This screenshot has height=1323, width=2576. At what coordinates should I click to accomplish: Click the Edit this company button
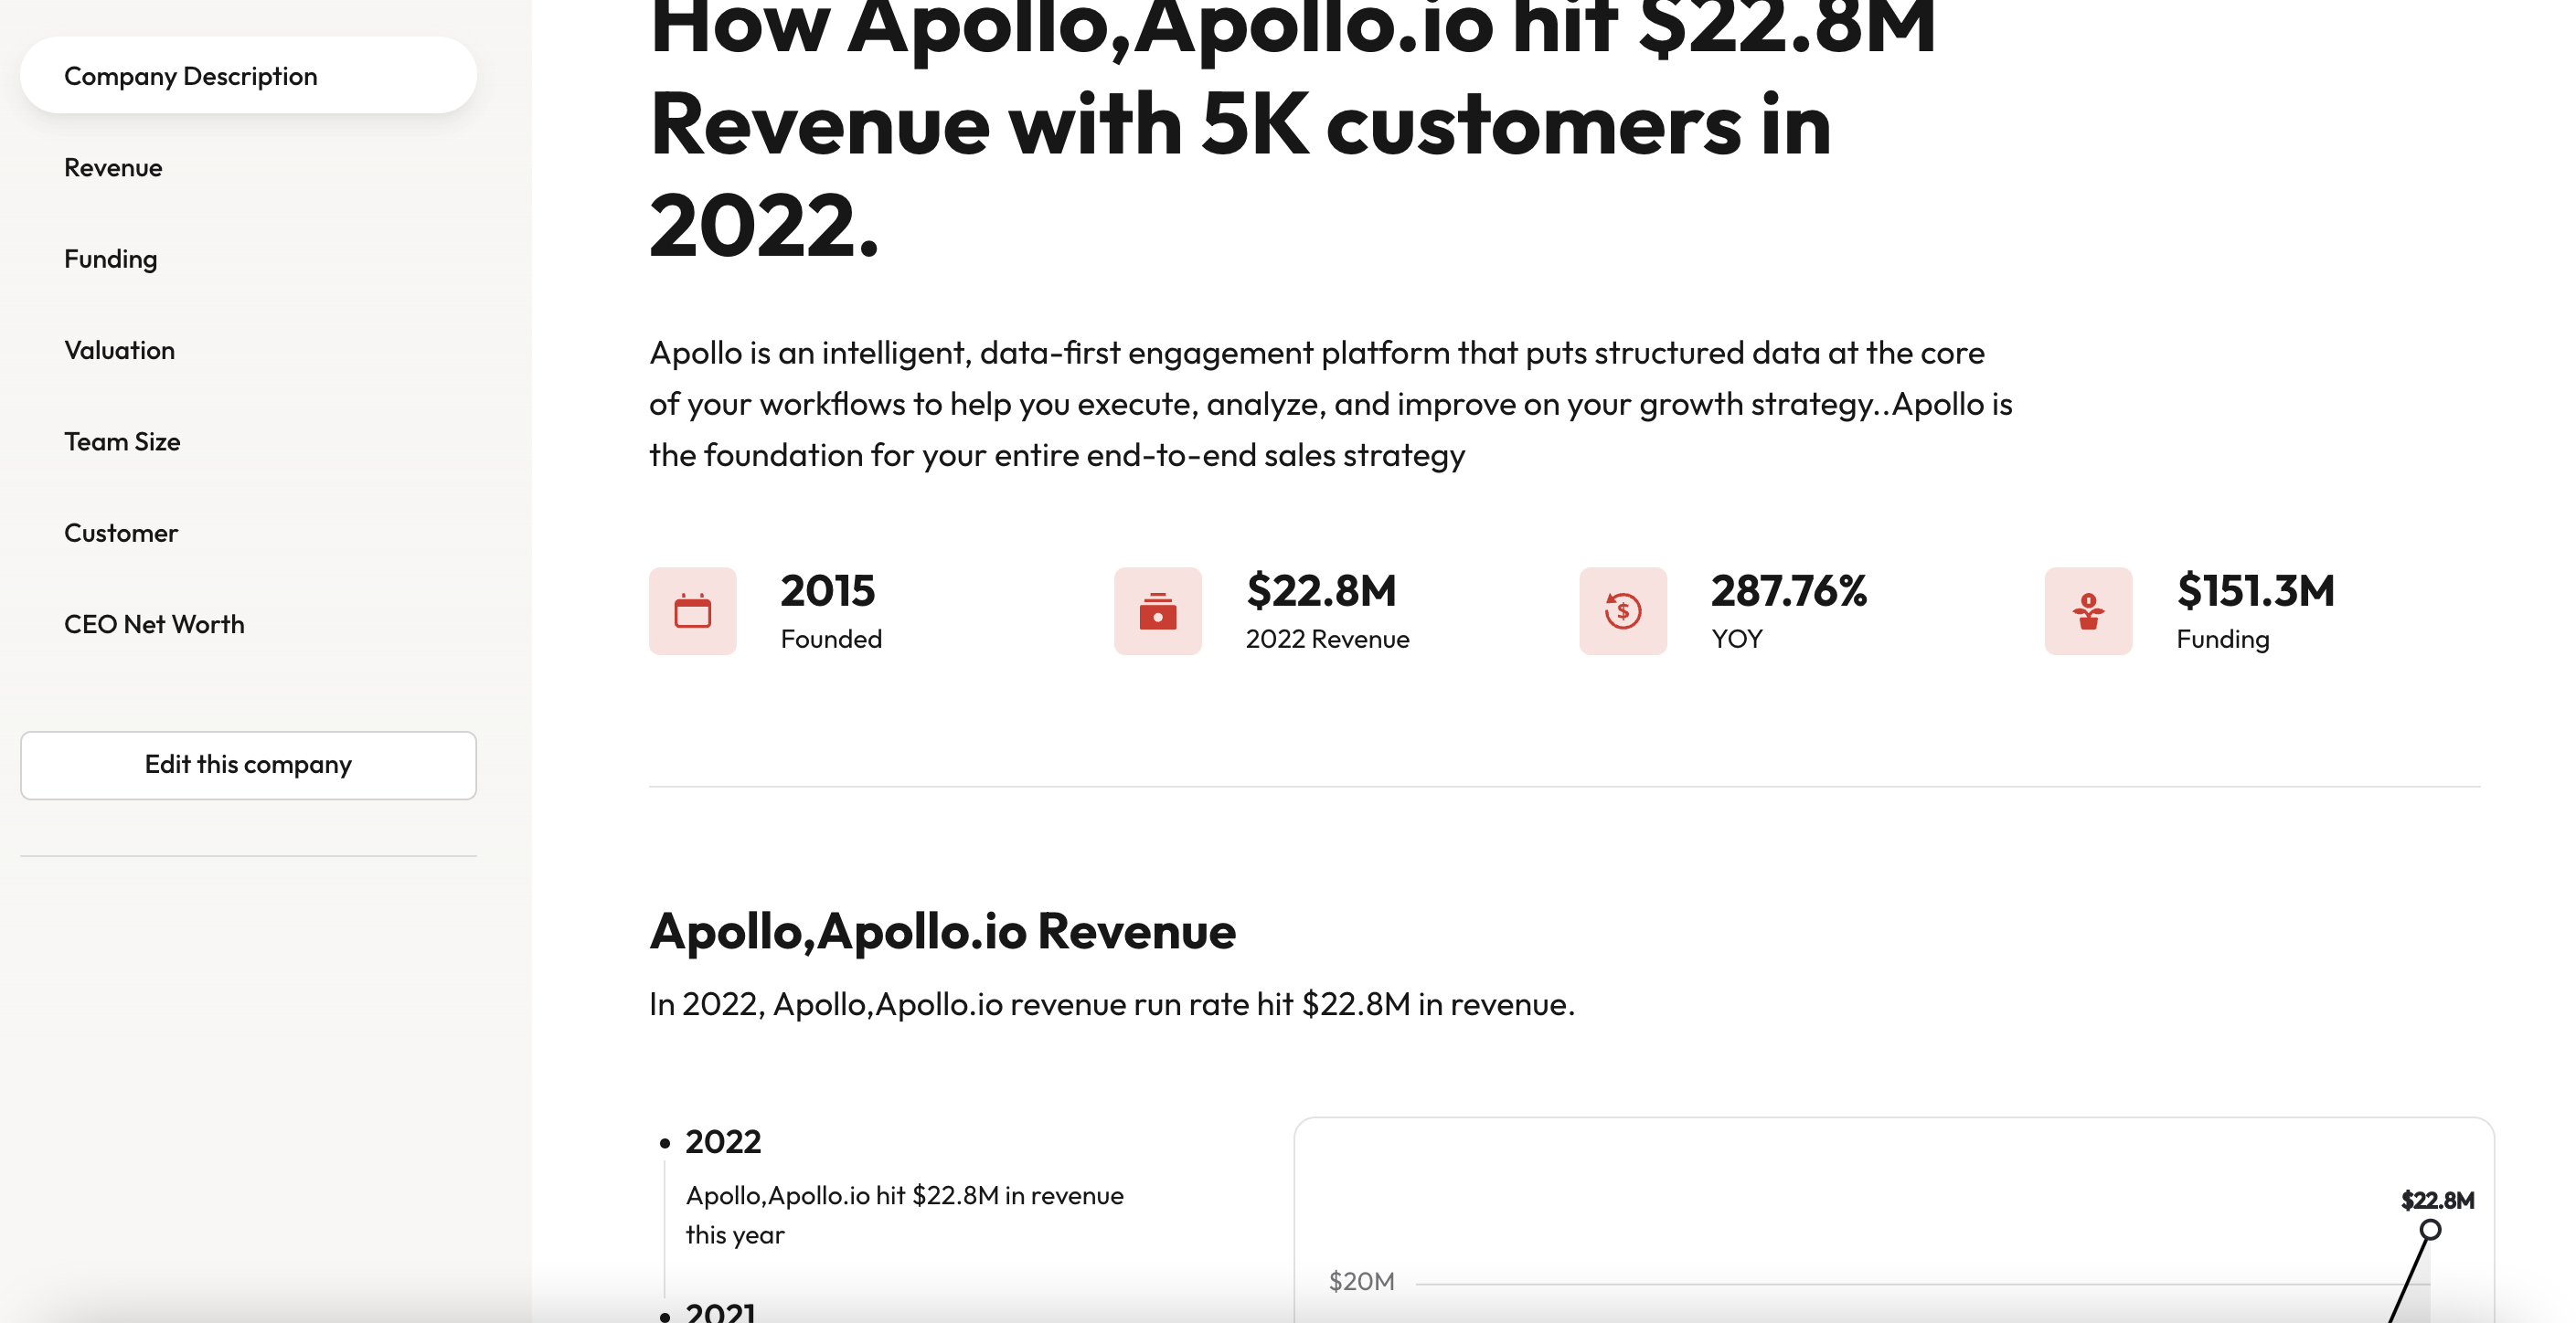(248, 766)
